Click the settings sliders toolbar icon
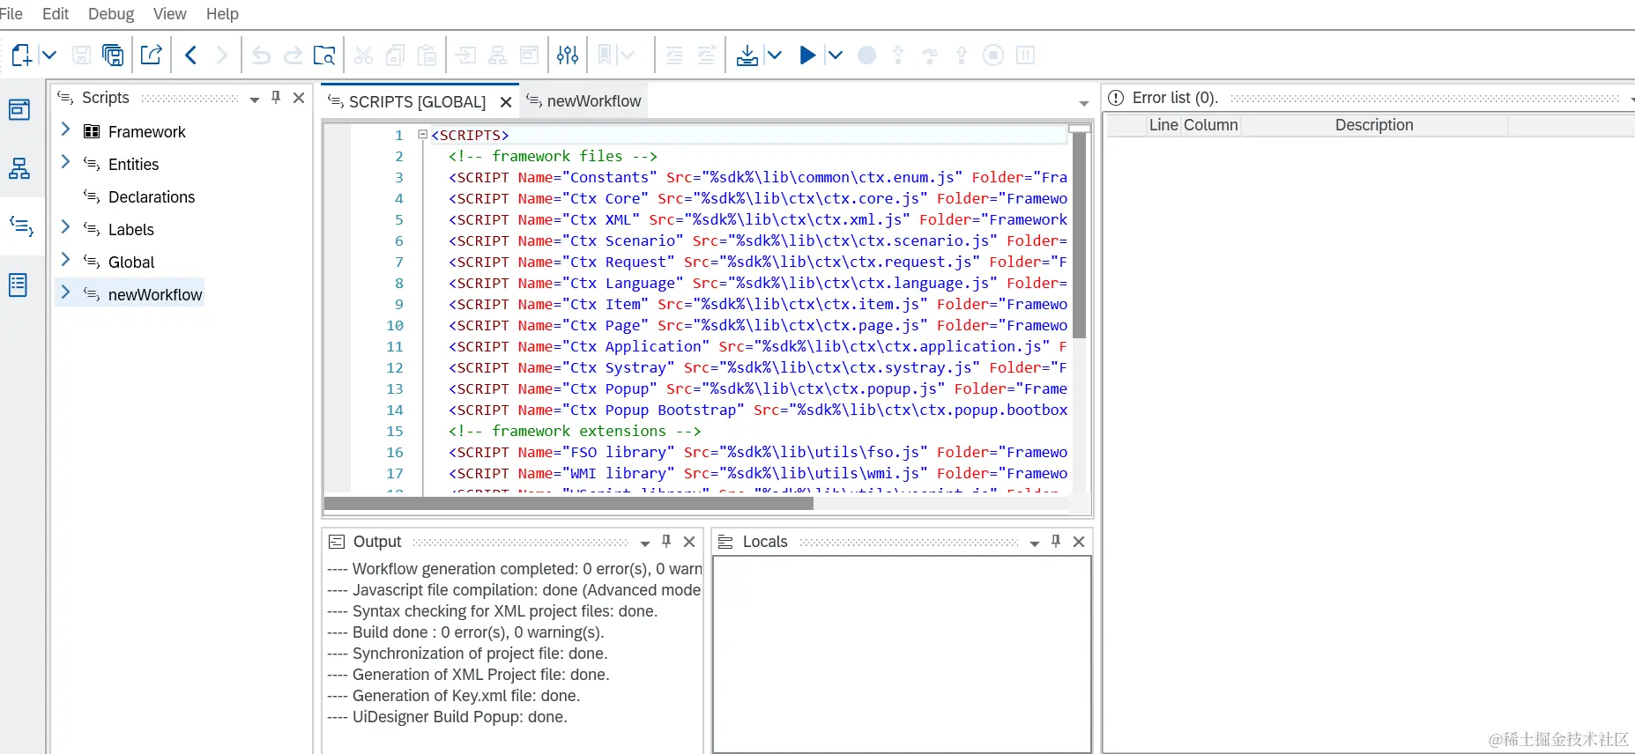This screenshot has width=1635, height=754. pos(568,55)
